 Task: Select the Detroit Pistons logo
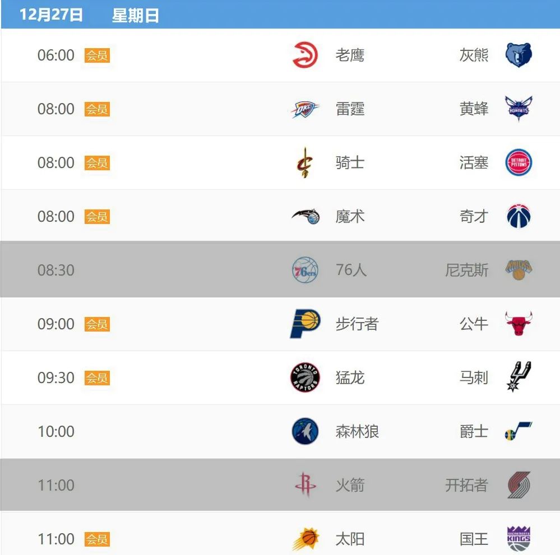519,163
